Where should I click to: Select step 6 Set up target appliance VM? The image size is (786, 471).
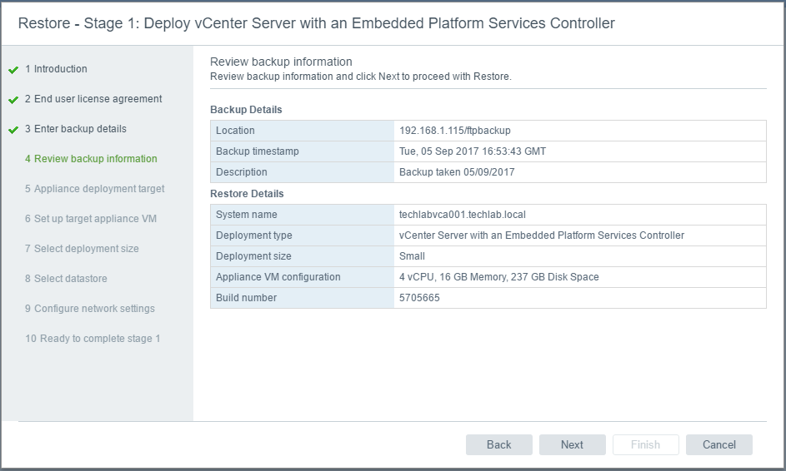tap(91, 219)
